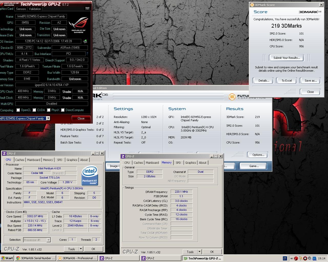Click the gold tools tray icon
Image resolution: width=328 pixels, height=262 pixels.
301,258
